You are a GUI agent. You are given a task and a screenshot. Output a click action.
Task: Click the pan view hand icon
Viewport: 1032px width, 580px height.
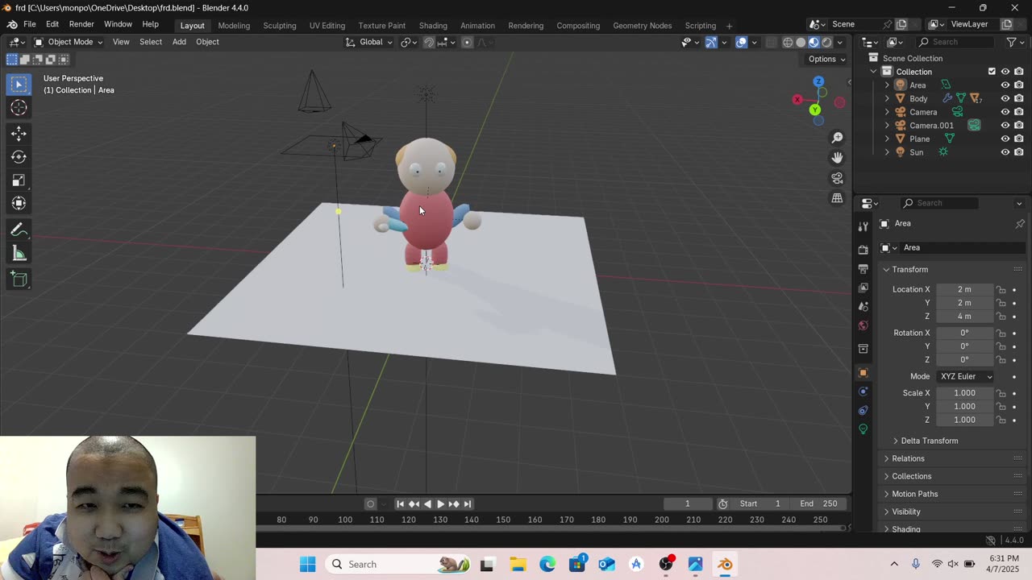(837, 158)
